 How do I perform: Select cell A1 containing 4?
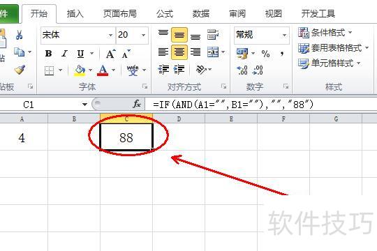24,137
